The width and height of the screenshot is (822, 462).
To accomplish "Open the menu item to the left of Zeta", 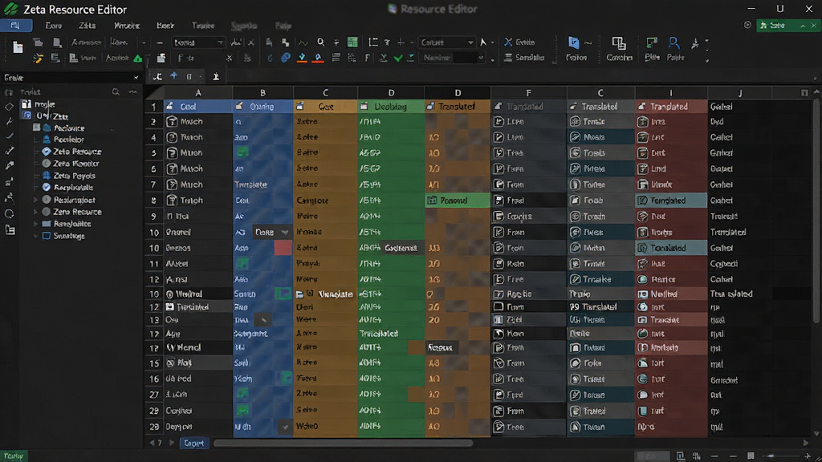I will pos(54,25).
